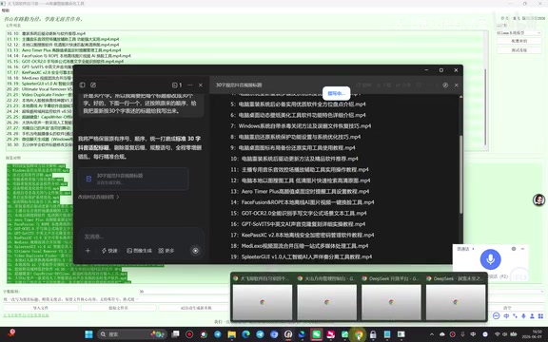548x342 pixels.
Task: Click the red record icon in taskbar
Action: click(189, 334)
